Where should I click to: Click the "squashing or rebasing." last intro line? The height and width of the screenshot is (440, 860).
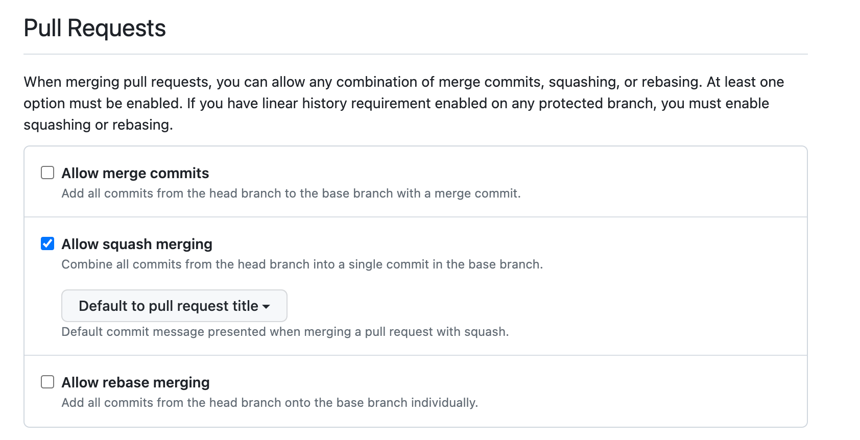click(x=98, y=125)
